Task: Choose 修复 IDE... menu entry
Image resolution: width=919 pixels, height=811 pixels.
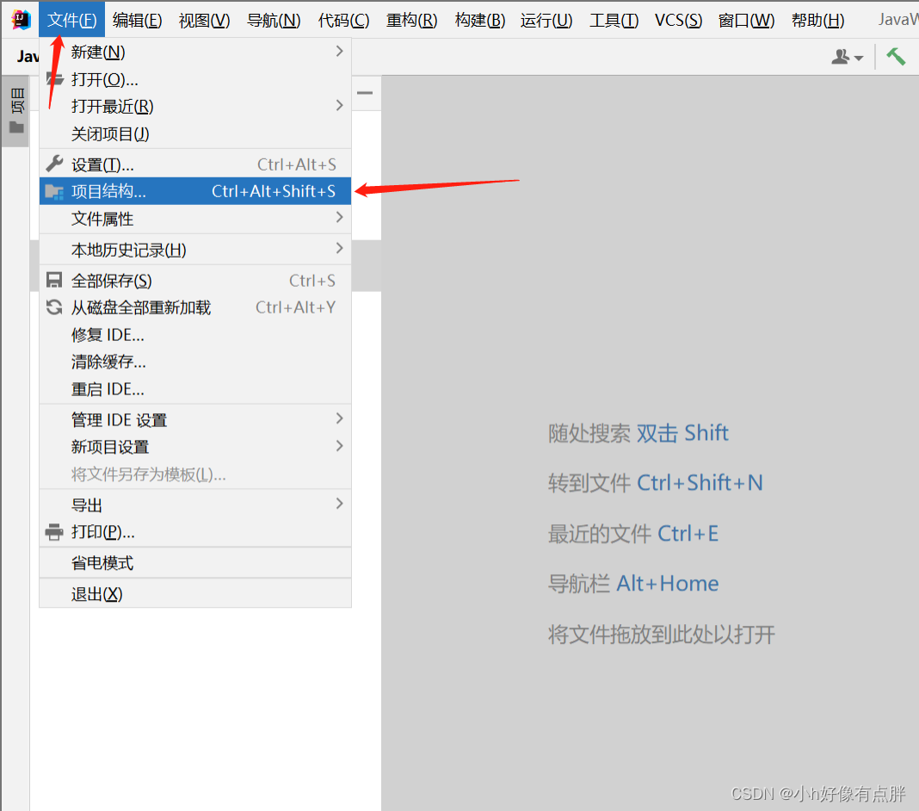Action: point(195,335)
